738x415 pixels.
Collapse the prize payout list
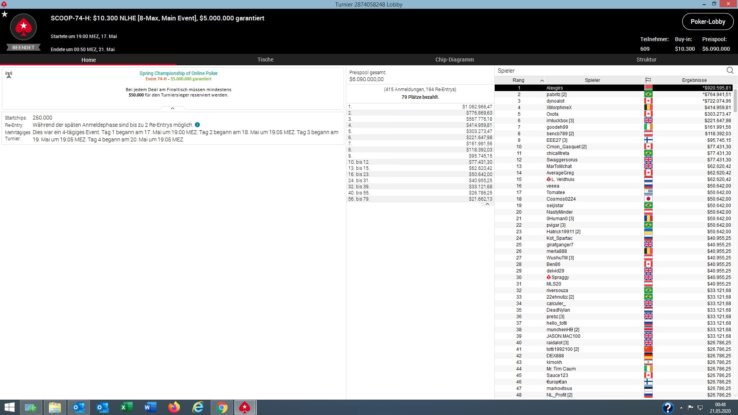coord(487,204)
